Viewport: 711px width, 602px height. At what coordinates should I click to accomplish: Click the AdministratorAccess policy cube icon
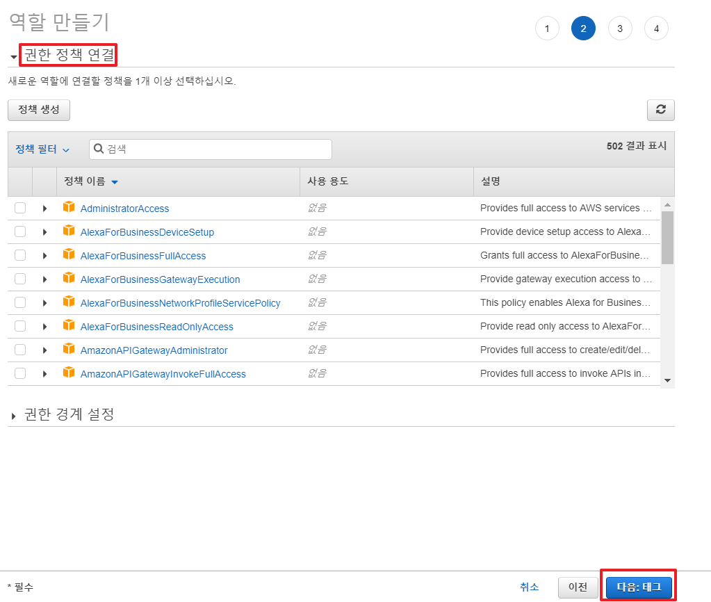point(68,207)
